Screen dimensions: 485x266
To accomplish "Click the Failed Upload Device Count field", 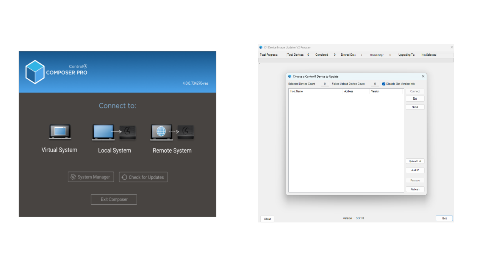I will 374,84.
